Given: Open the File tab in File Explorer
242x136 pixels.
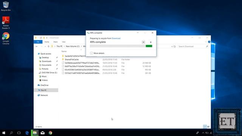Looking at the screenshot, I should (38, 42).
